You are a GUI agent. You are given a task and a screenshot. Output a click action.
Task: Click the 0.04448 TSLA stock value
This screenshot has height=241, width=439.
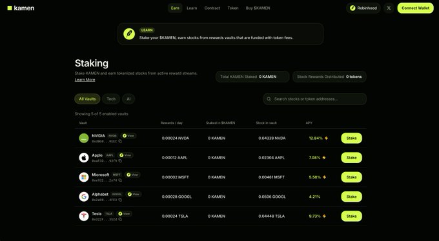272,217
